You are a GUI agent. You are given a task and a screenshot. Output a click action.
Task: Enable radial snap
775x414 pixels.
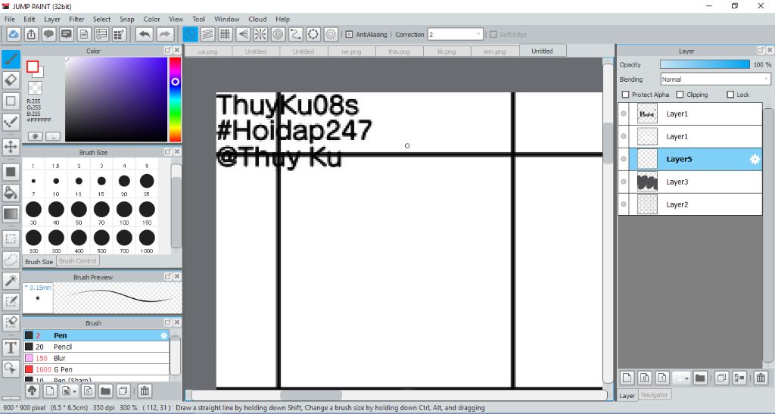point(260,34)
